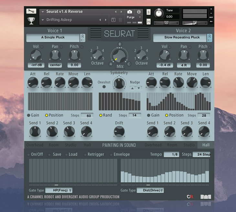Enable Voice 1 Gain radio button
Screen dimensions: 236x212
[28, 116]
